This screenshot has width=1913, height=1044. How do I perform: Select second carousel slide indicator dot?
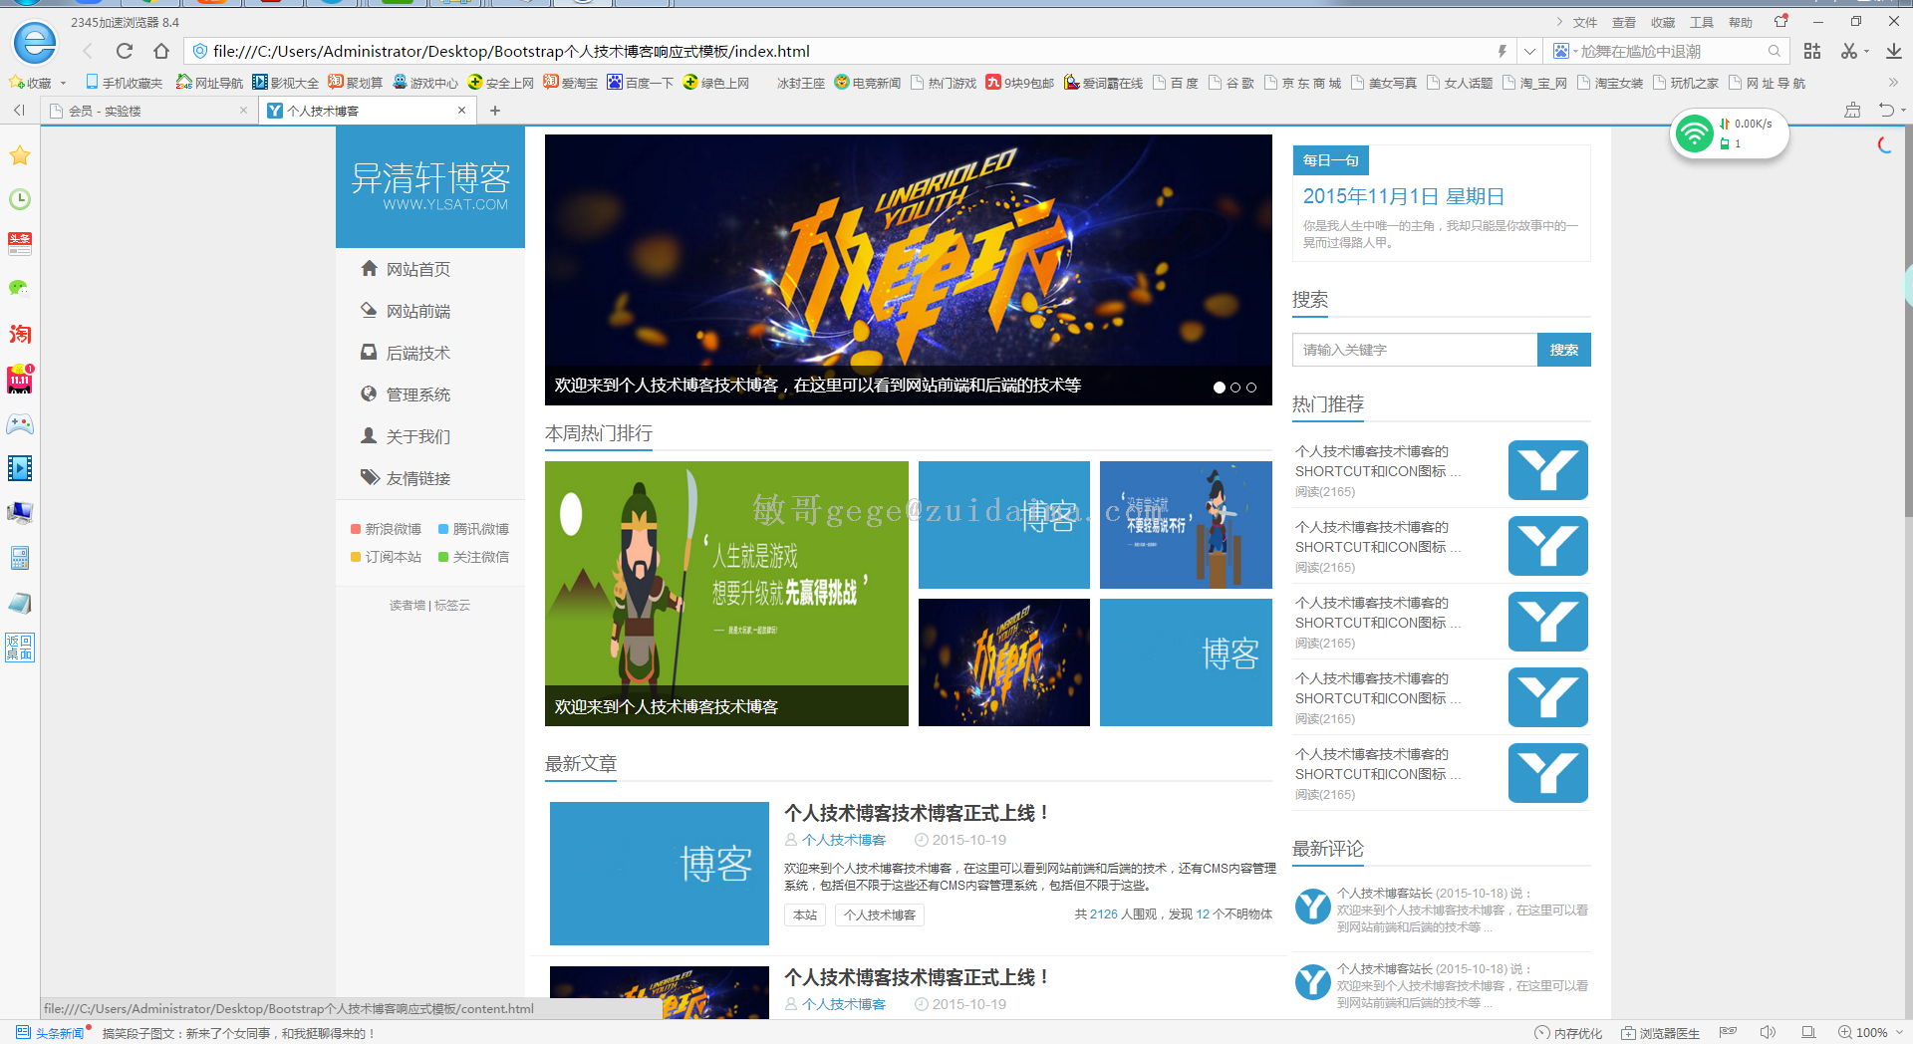[x=1235, y=388]
